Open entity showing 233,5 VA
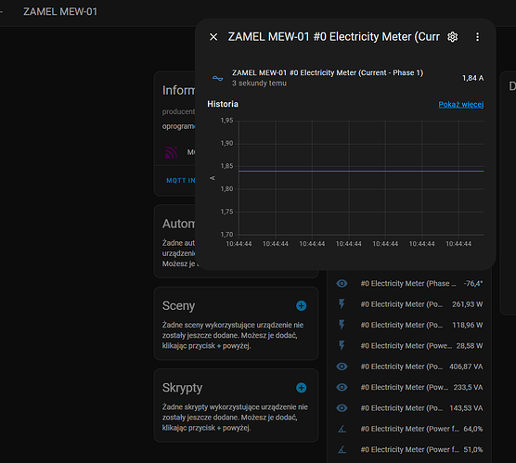The image size is (516, 463). click(x=409, y=387)
